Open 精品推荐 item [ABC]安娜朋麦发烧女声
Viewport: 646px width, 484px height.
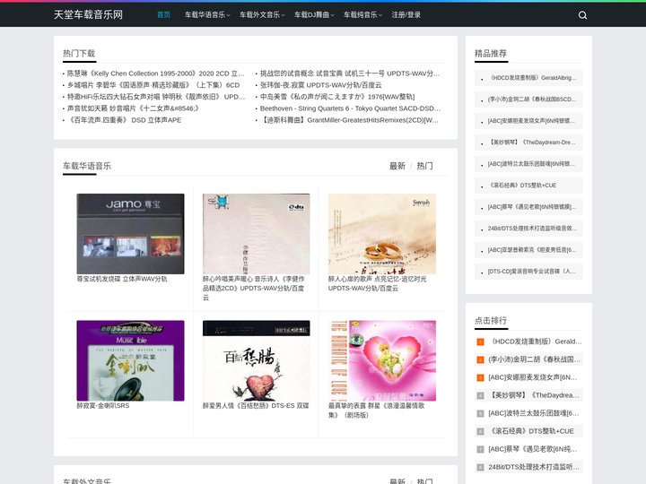531,121
